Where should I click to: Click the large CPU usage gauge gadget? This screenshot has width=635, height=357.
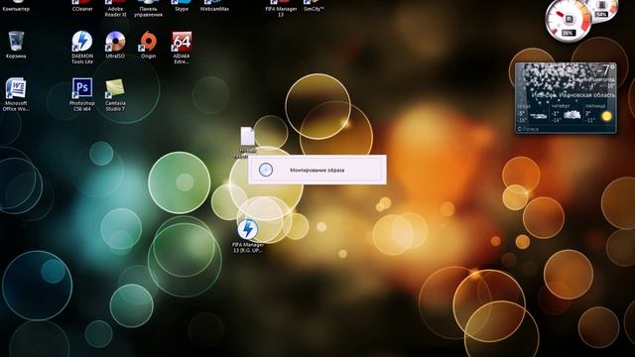(x=568, y=20)
